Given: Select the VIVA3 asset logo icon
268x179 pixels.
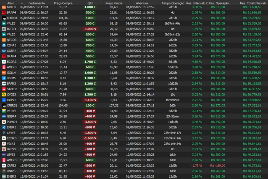Looking at the screenshot, I should tap(4, 144).
